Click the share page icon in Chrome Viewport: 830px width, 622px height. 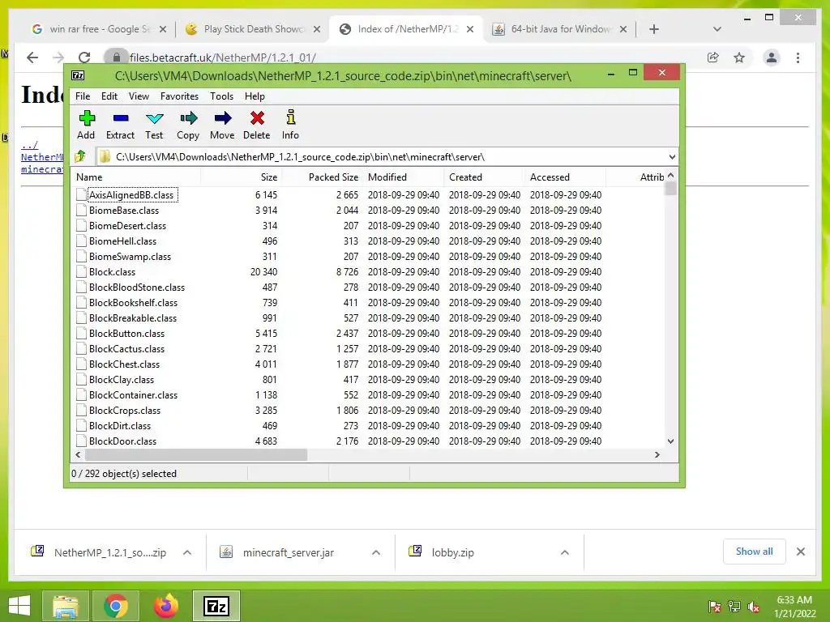pos(713,58)
